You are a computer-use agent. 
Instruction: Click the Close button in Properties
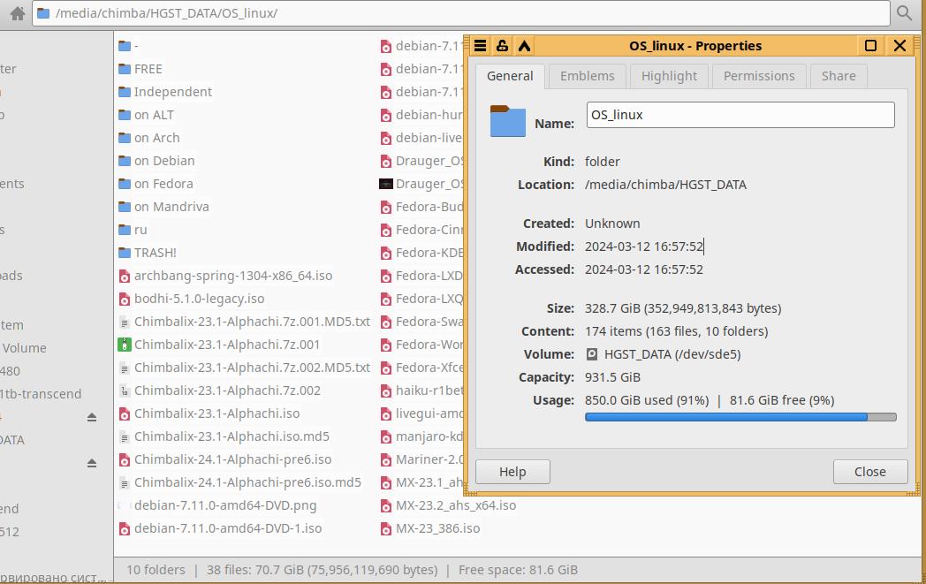point(870,472)
